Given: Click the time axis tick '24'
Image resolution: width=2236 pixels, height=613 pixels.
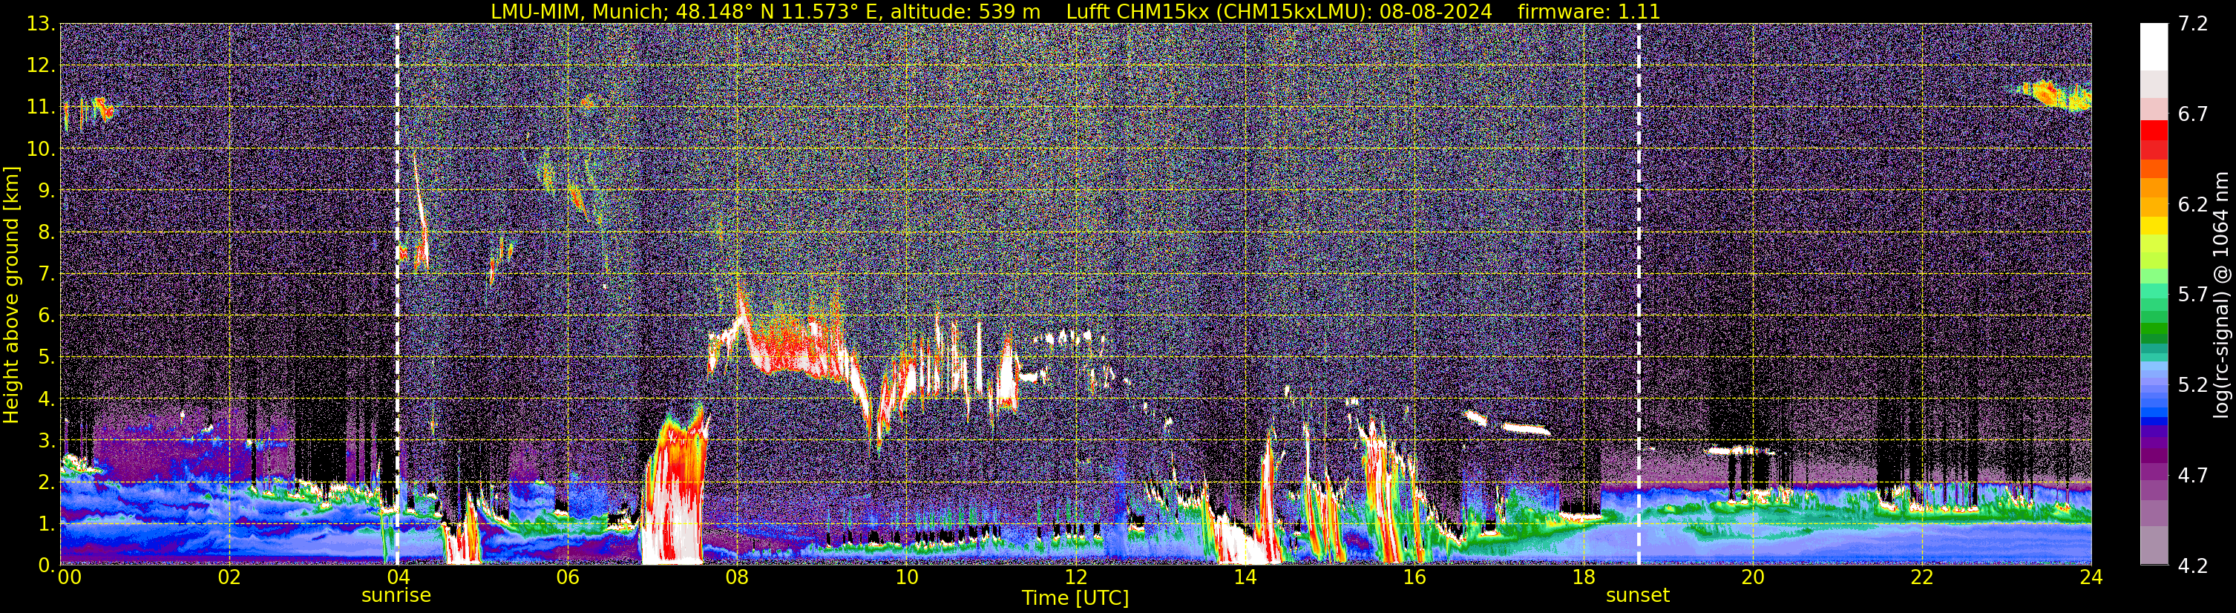Looking at the screenshot, I should click(2091, 577).
